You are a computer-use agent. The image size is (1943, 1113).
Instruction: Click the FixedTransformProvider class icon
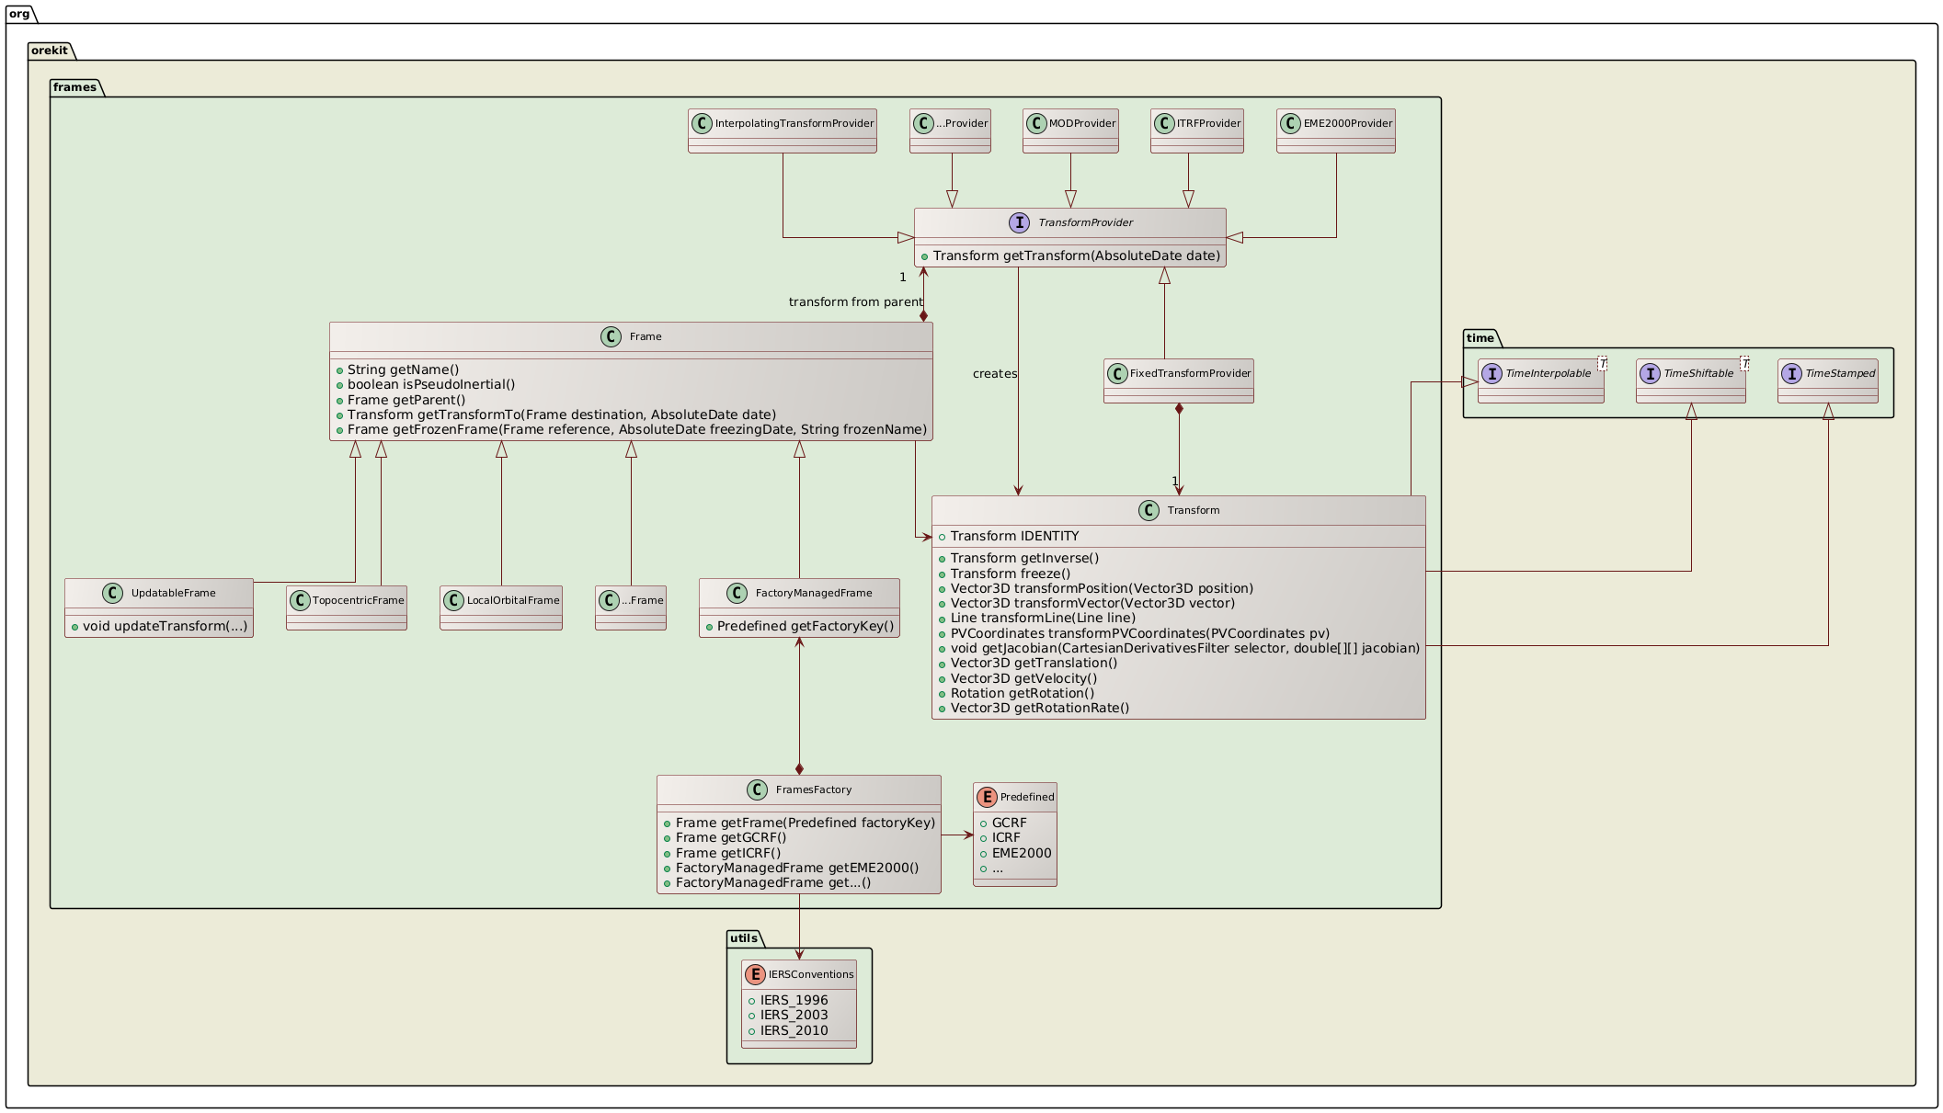[1119, 373]
